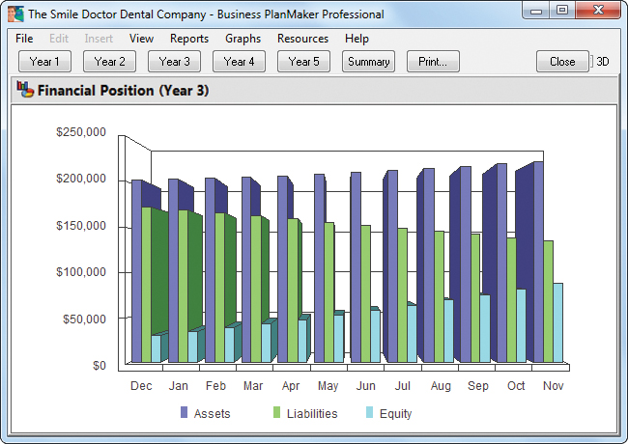The height and width of the screenshot is (444, 628).
Task: Toggle the 3D chart checkbox
Action: point(592,62)
